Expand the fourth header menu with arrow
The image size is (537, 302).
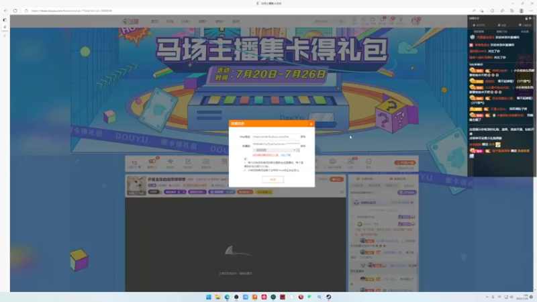click(x=203, y=21)
